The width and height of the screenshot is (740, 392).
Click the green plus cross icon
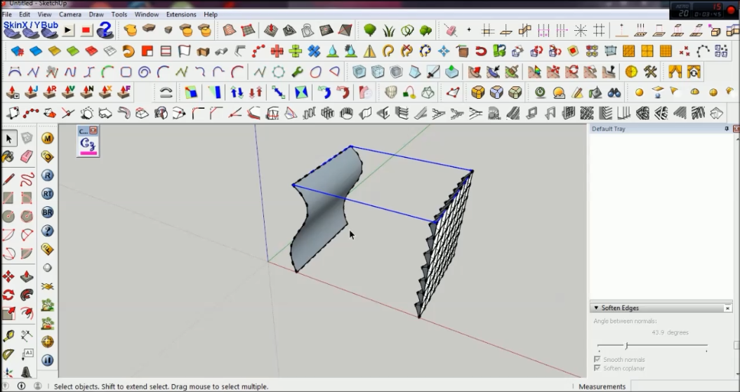point(296,51)
